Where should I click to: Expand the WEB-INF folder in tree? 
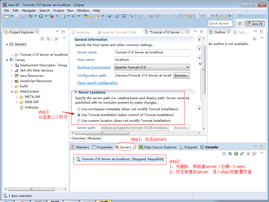point(17,102)
